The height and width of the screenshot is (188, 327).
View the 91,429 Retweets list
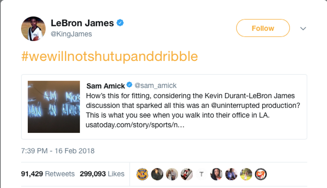click(48, 174)
